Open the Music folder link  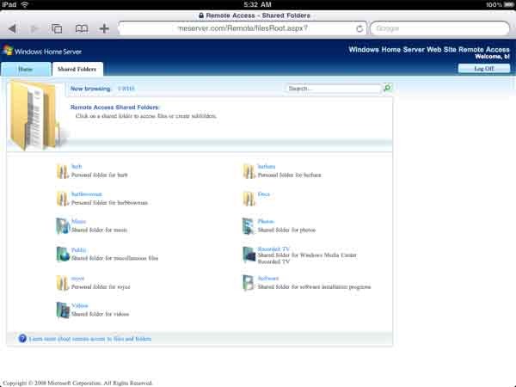78,222
